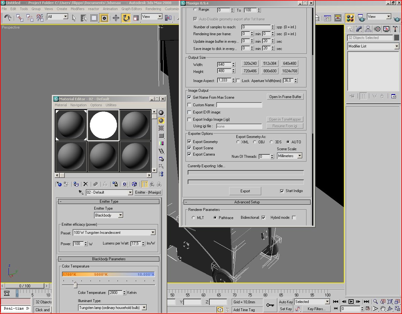Click the key lock selection icon
The height and width of the screenshot is (314, 402).
point(270,305)
